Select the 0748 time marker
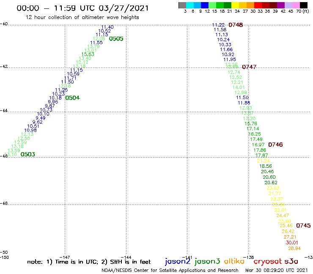 pyautogui.click(x=236, y=25)
